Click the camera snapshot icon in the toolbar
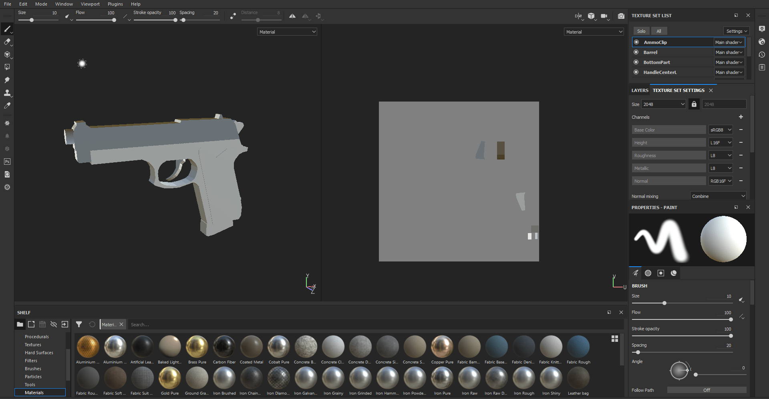Viewport: 769px width, 399px height. point(621,16)
